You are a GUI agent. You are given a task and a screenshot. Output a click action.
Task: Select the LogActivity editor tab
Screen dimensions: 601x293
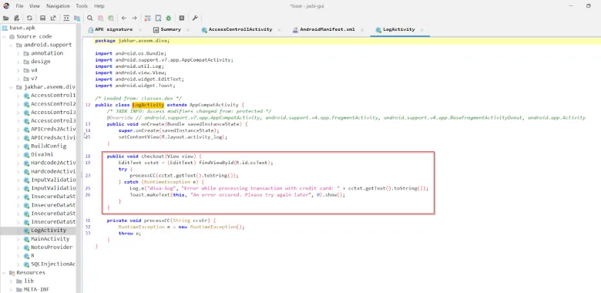[x=395, y=29]
